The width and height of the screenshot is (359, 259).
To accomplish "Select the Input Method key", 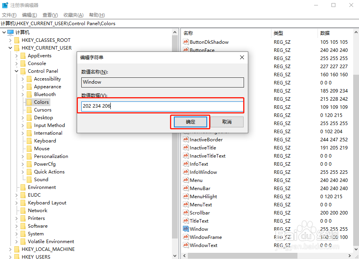I will point(50,125).
